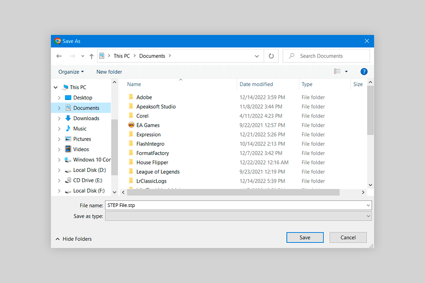Click This PC in the address bar
Viewport: 425px width, 283px height.
pos(122,56)
